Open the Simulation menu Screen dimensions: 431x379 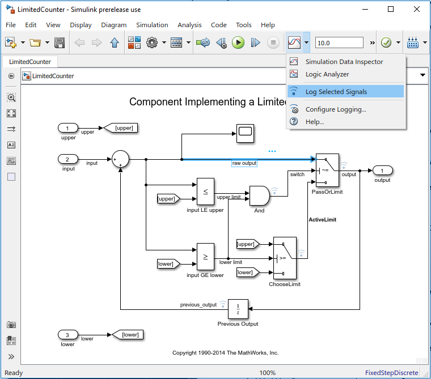click(152, 25)
